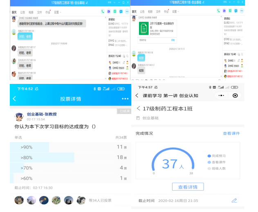Image resolution: width=258 pixels, height=212 pixels.
Task: Collapse back using the chevron before 17级制药工程本1班
Action: pyautogui.click(x=138, y=108)
